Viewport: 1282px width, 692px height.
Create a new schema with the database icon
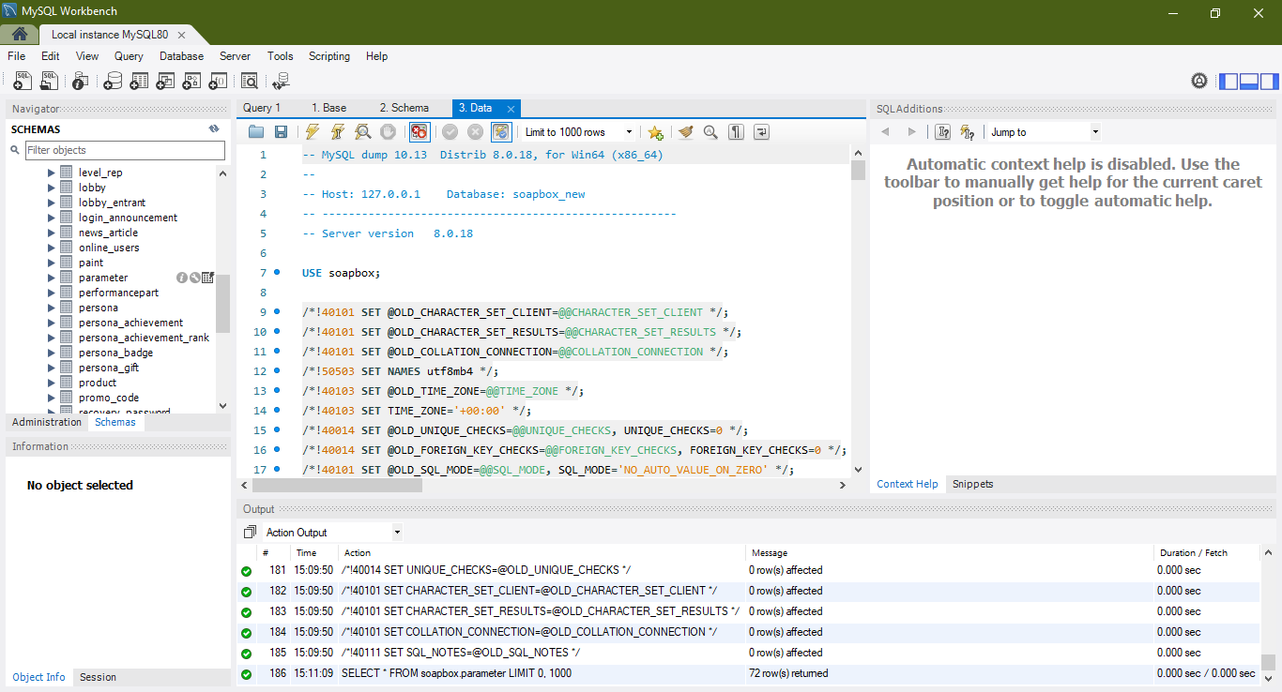pyautogui.click(x=113, y=82)
